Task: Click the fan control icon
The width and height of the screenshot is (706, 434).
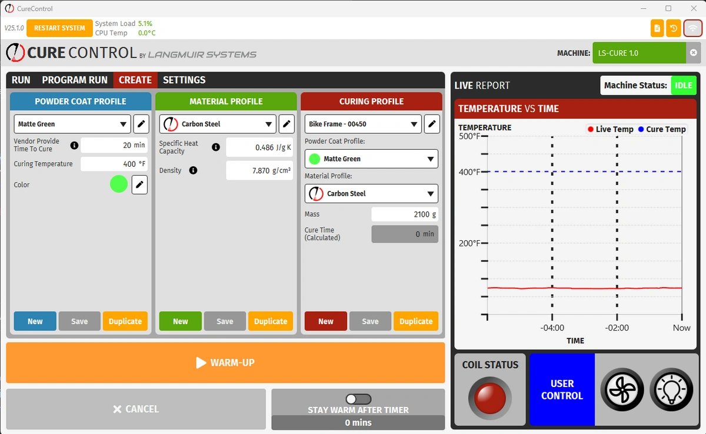Action: point(622,389)
